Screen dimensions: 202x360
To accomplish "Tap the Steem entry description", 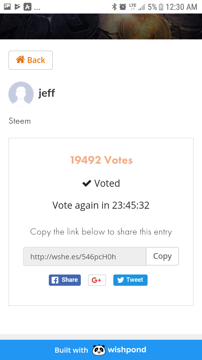I will point(20,121).
